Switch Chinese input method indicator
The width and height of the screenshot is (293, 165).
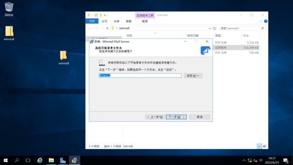[x=261, y=160]
